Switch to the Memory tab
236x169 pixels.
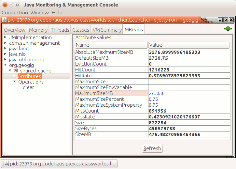tap(38, 30)
